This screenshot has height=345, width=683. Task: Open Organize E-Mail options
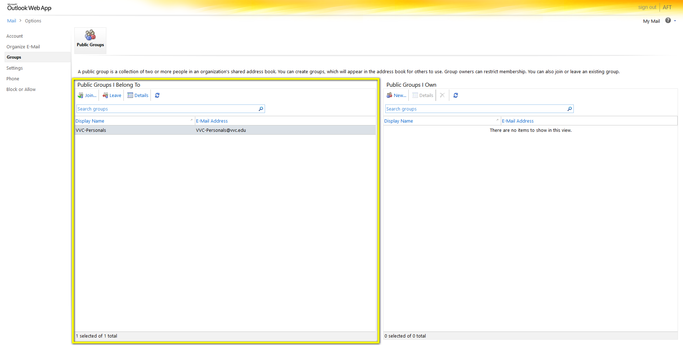pos(23,47)
